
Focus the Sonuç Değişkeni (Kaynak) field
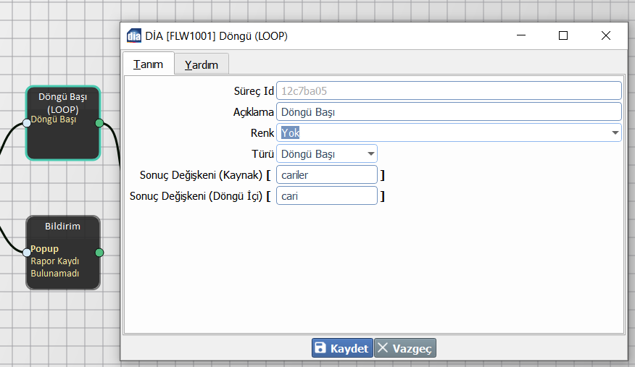pos(327,174)
